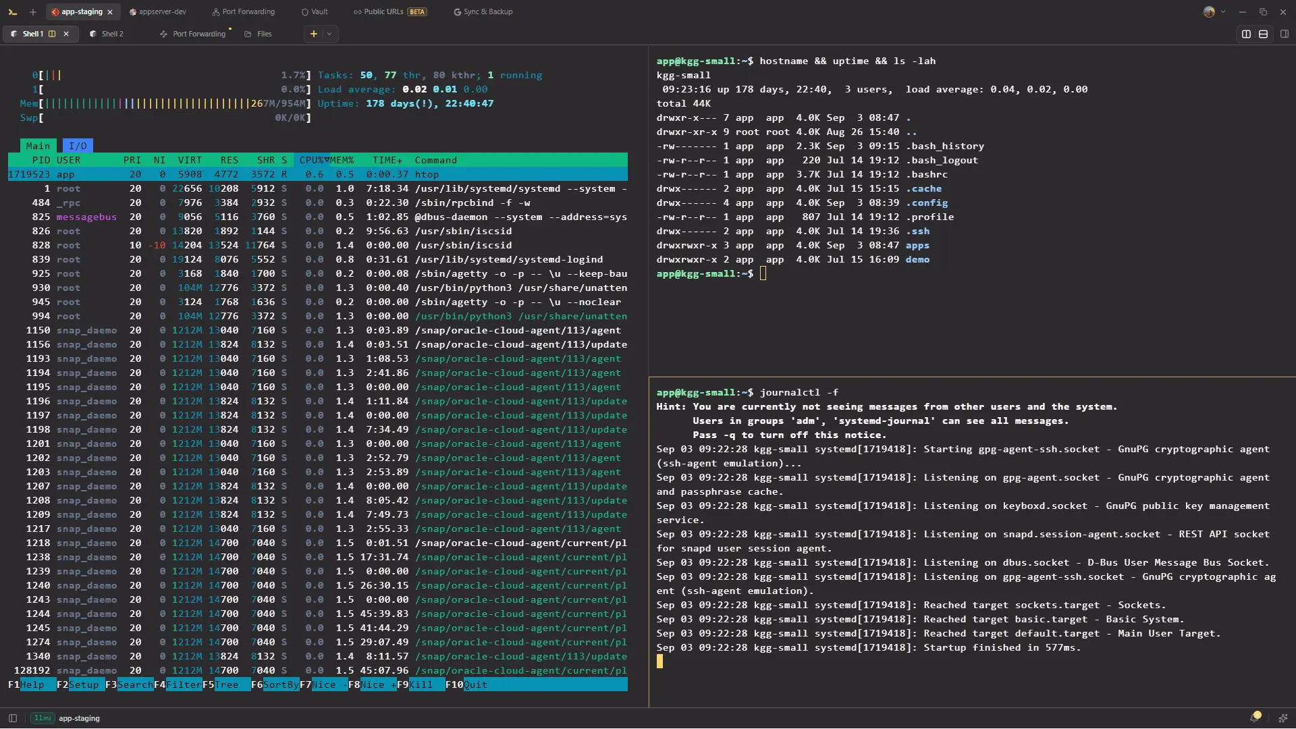Select the rpcbind process row PID 484
The image size is (1296, 729).
(x=317, y=202)
